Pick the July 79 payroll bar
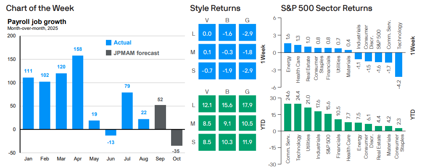The image size is (422, 168). 128,111
